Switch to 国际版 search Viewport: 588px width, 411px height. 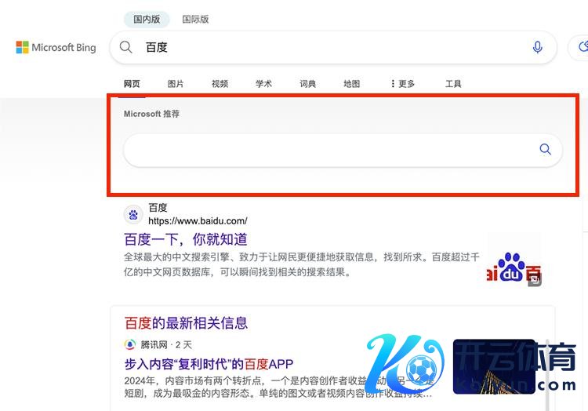[195, 19]
